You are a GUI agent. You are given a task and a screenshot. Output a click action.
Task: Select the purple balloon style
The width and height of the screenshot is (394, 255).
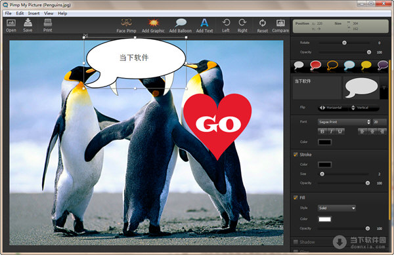click(383, 66)
